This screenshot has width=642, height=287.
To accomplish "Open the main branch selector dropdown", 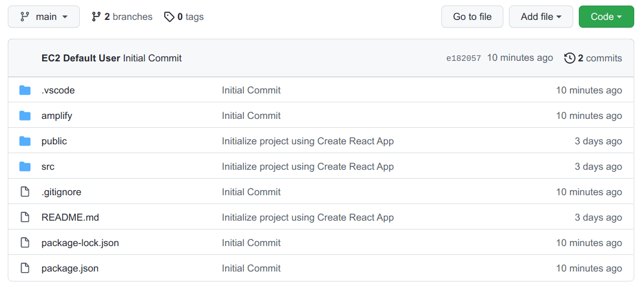I will tap(44, 17).
